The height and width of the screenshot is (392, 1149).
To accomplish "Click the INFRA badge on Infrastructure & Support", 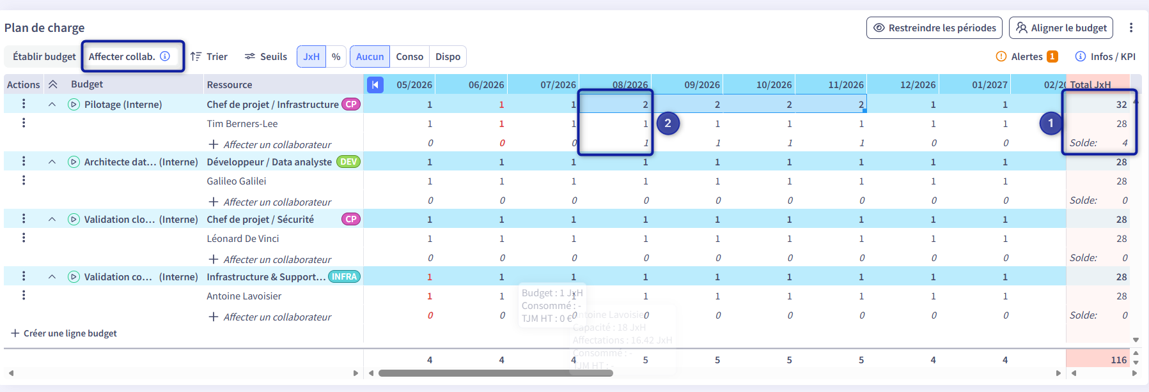I will pos(344,276).
